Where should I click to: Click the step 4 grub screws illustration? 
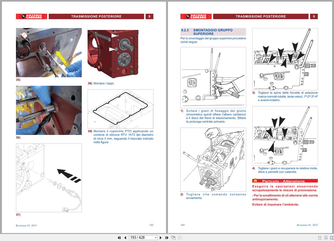(x=285, y=136)
